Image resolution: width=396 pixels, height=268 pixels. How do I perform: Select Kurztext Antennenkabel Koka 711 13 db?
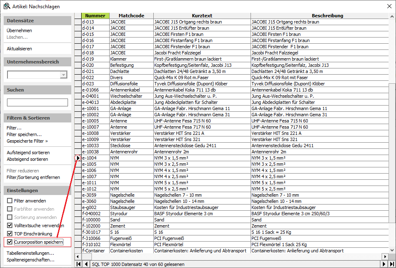(202, 90)
